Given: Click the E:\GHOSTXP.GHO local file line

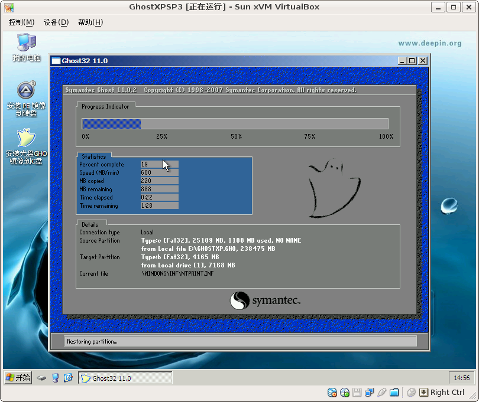Looking at the screenshot, I should pyautogui.click(x=208, y=249).
